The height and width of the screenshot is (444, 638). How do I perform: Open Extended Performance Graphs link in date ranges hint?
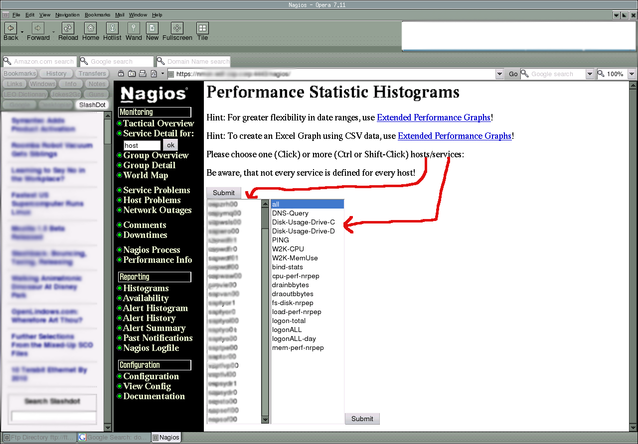pos(434,117)
